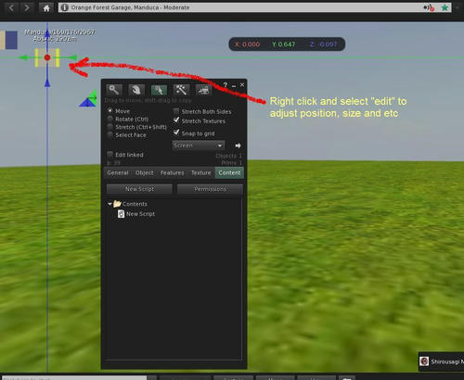
Task: Select the Select Face radio option
Action: [x=110, y=134]
